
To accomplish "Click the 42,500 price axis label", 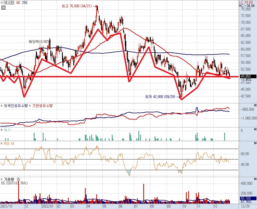I will pos(246,96).
